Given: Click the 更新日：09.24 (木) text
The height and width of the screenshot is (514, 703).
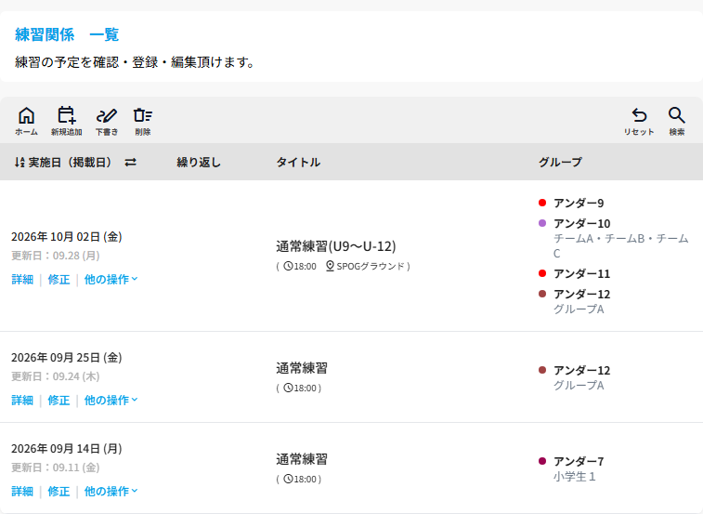Looking at the screenshot, I should tap(55, 376).
